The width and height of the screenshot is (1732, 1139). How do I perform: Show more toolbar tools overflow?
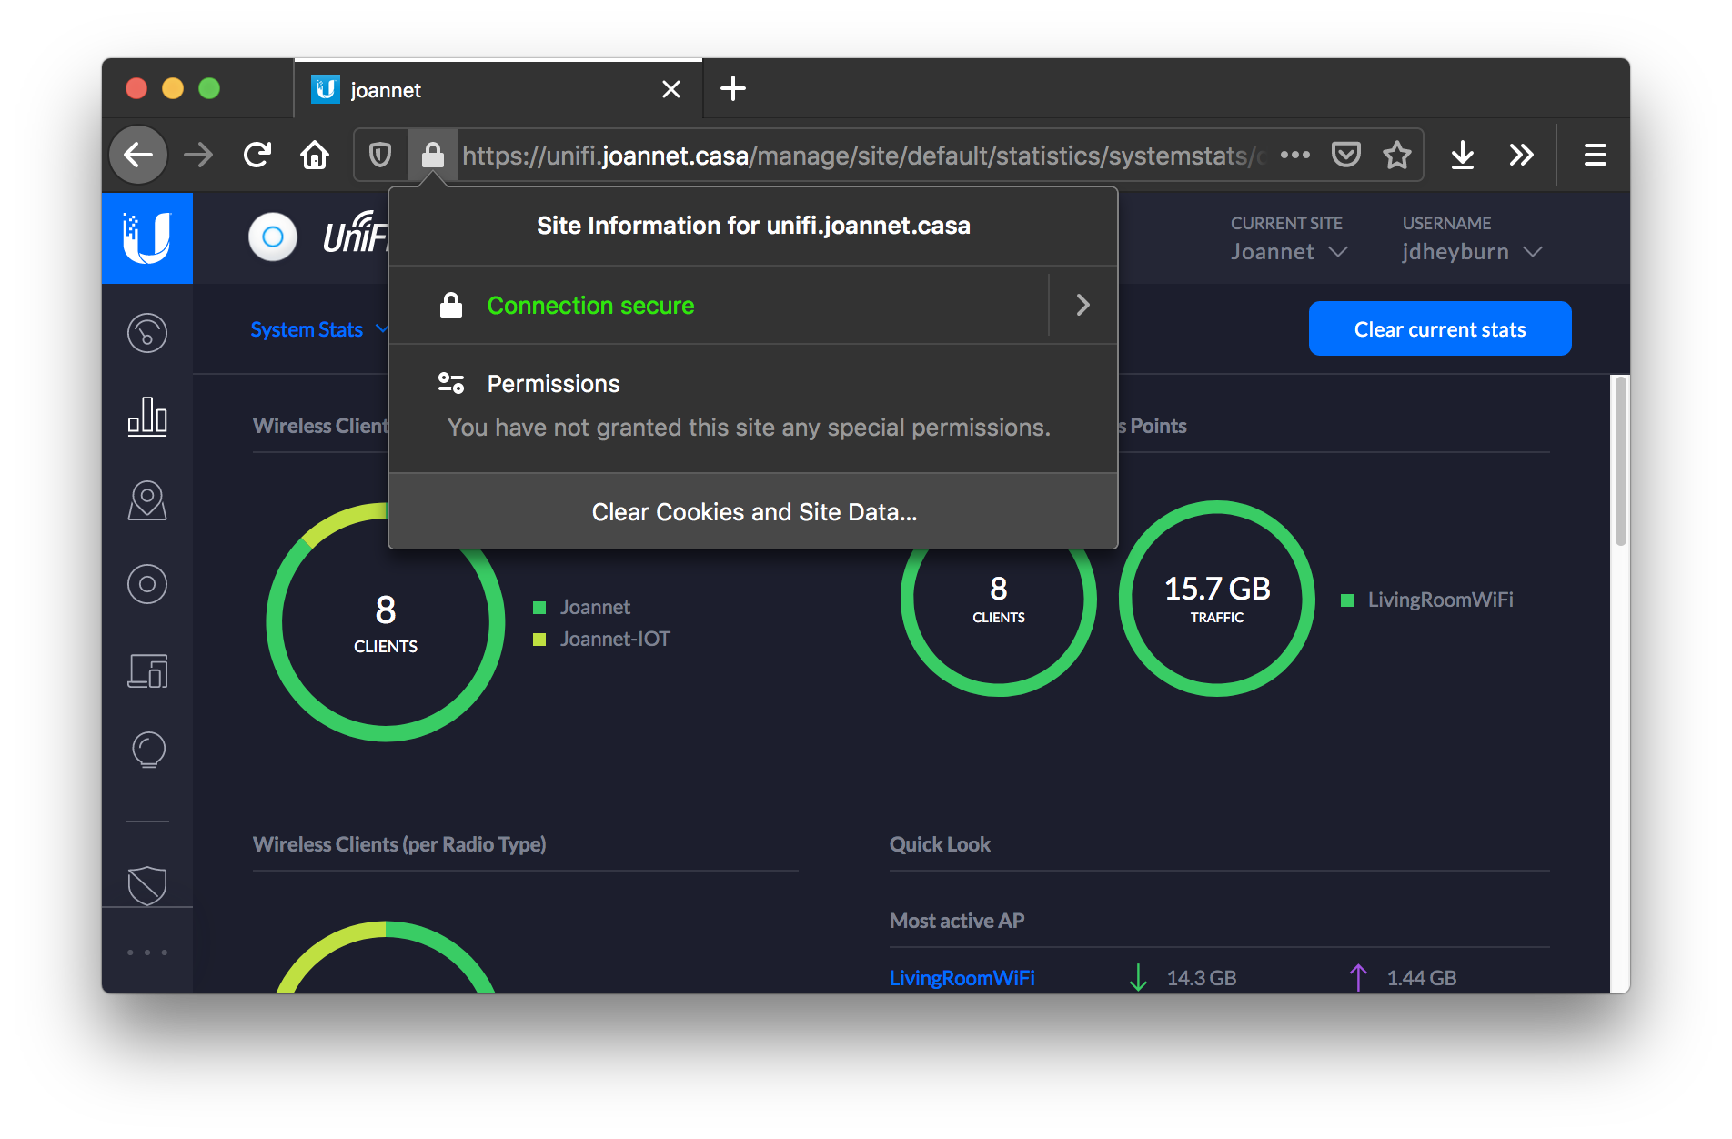click(x=1521, y=155)
